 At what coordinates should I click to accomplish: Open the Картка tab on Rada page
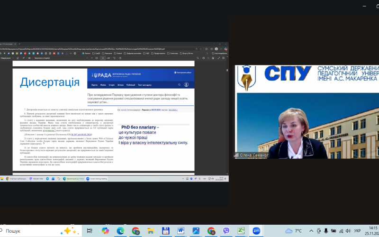pos(94,85)
